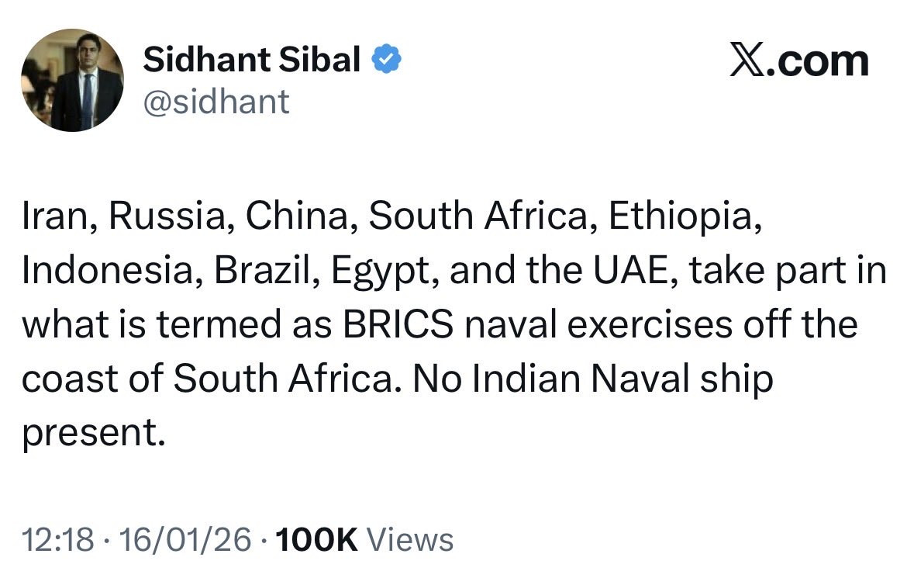
Task: Click the X logo in X.com watermark
Action: click(747, 61)
